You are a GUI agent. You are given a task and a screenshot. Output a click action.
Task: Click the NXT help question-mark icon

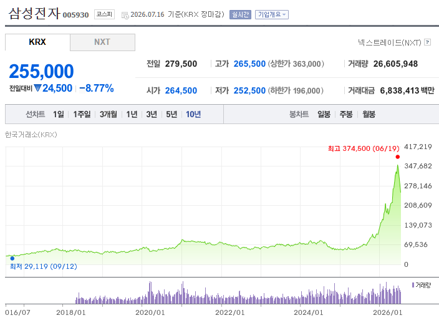tap(427, 42)
